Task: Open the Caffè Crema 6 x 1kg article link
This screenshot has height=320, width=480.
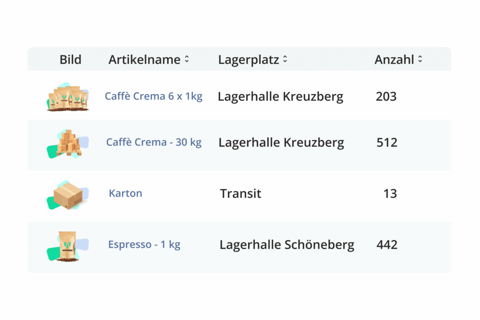Action: coord(153,96)
